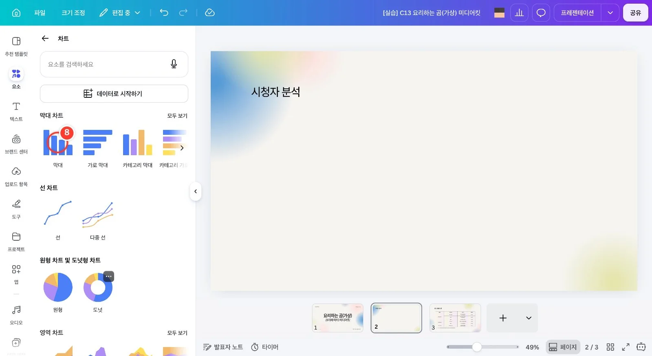This screenshot has width=652, height=356.
Task: Insert the 카테고리 막대 chart
Action: [138, 143]
